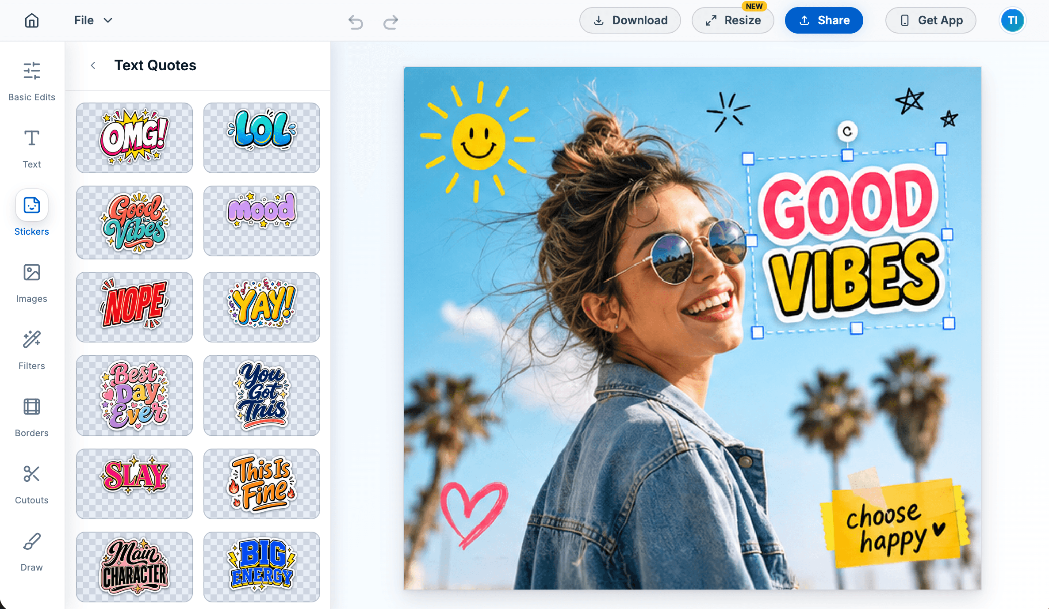Screen dimensions: 1049x609
Task: Open the TI profile avatar
Action: click(1012, 20)
